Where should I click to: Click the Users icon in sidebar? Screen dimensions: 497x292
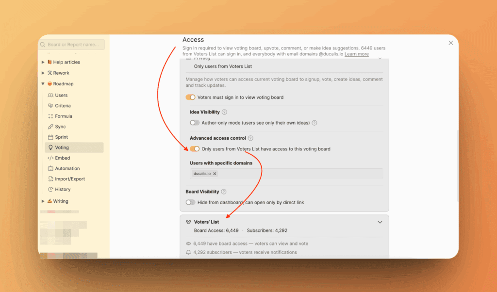50,96
